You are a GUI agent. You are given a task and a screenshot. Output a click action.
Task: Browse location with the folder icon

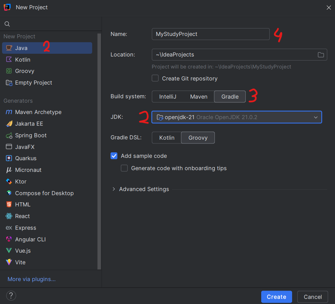[321, 55]
